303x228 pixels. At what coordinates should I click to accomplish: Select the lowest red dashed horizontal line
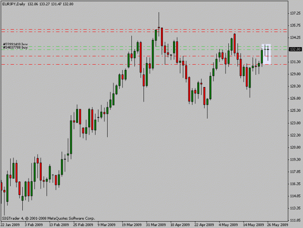click(144, 64)
